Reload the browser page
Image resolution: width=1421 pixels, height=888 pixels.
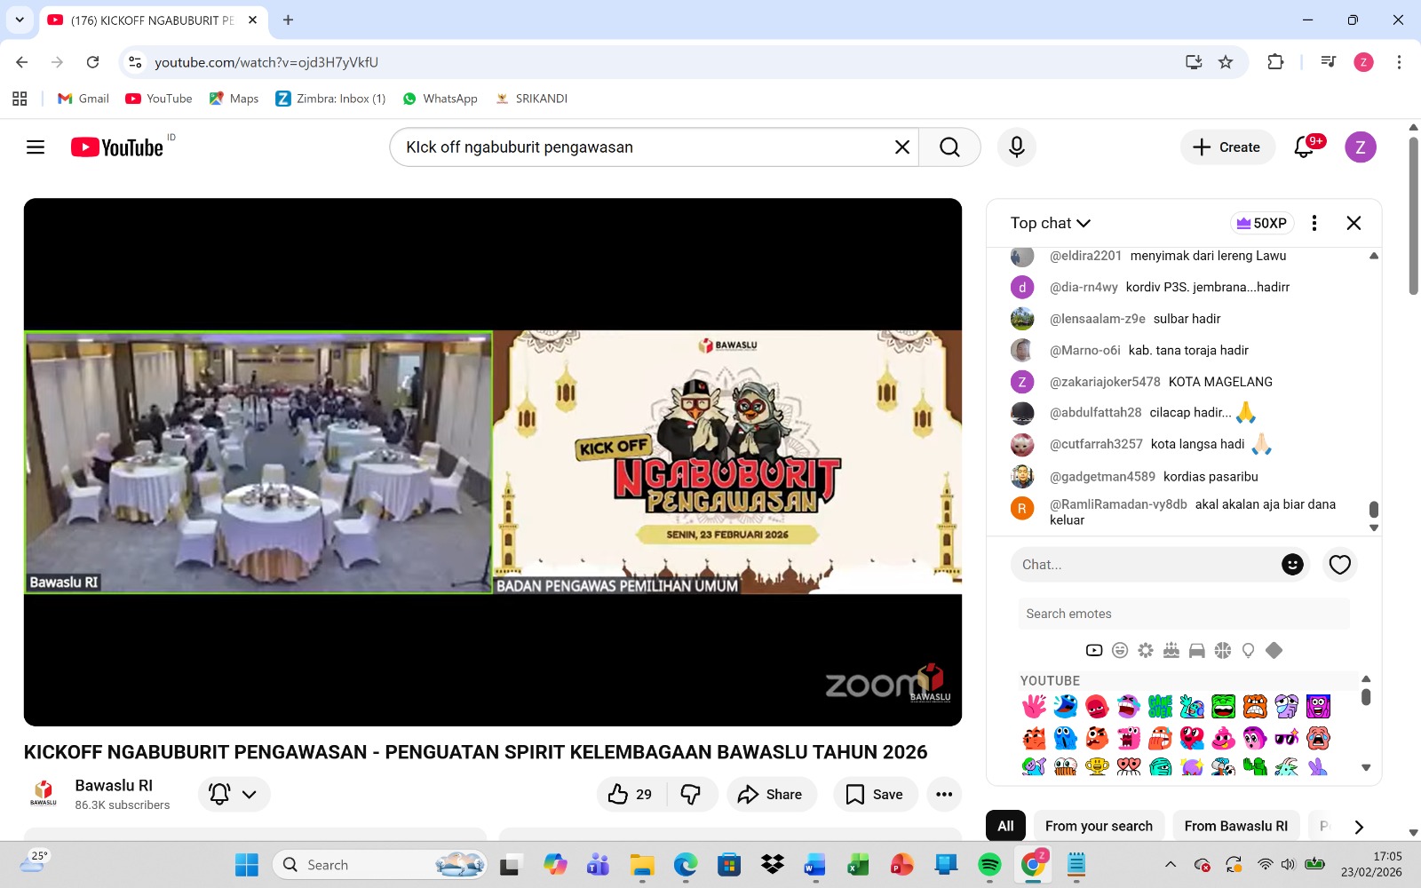tap(92, 62)
